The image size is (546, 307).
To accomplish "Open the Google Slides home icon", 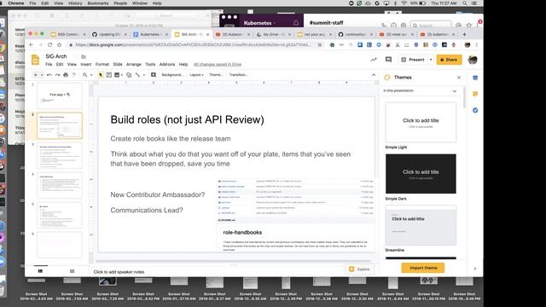I will tap(35, 60).
